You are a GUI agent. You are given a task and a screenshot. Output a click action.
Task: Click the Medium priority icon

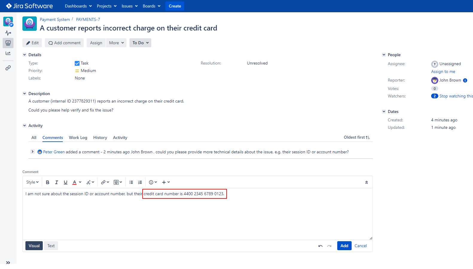[77, 71]
